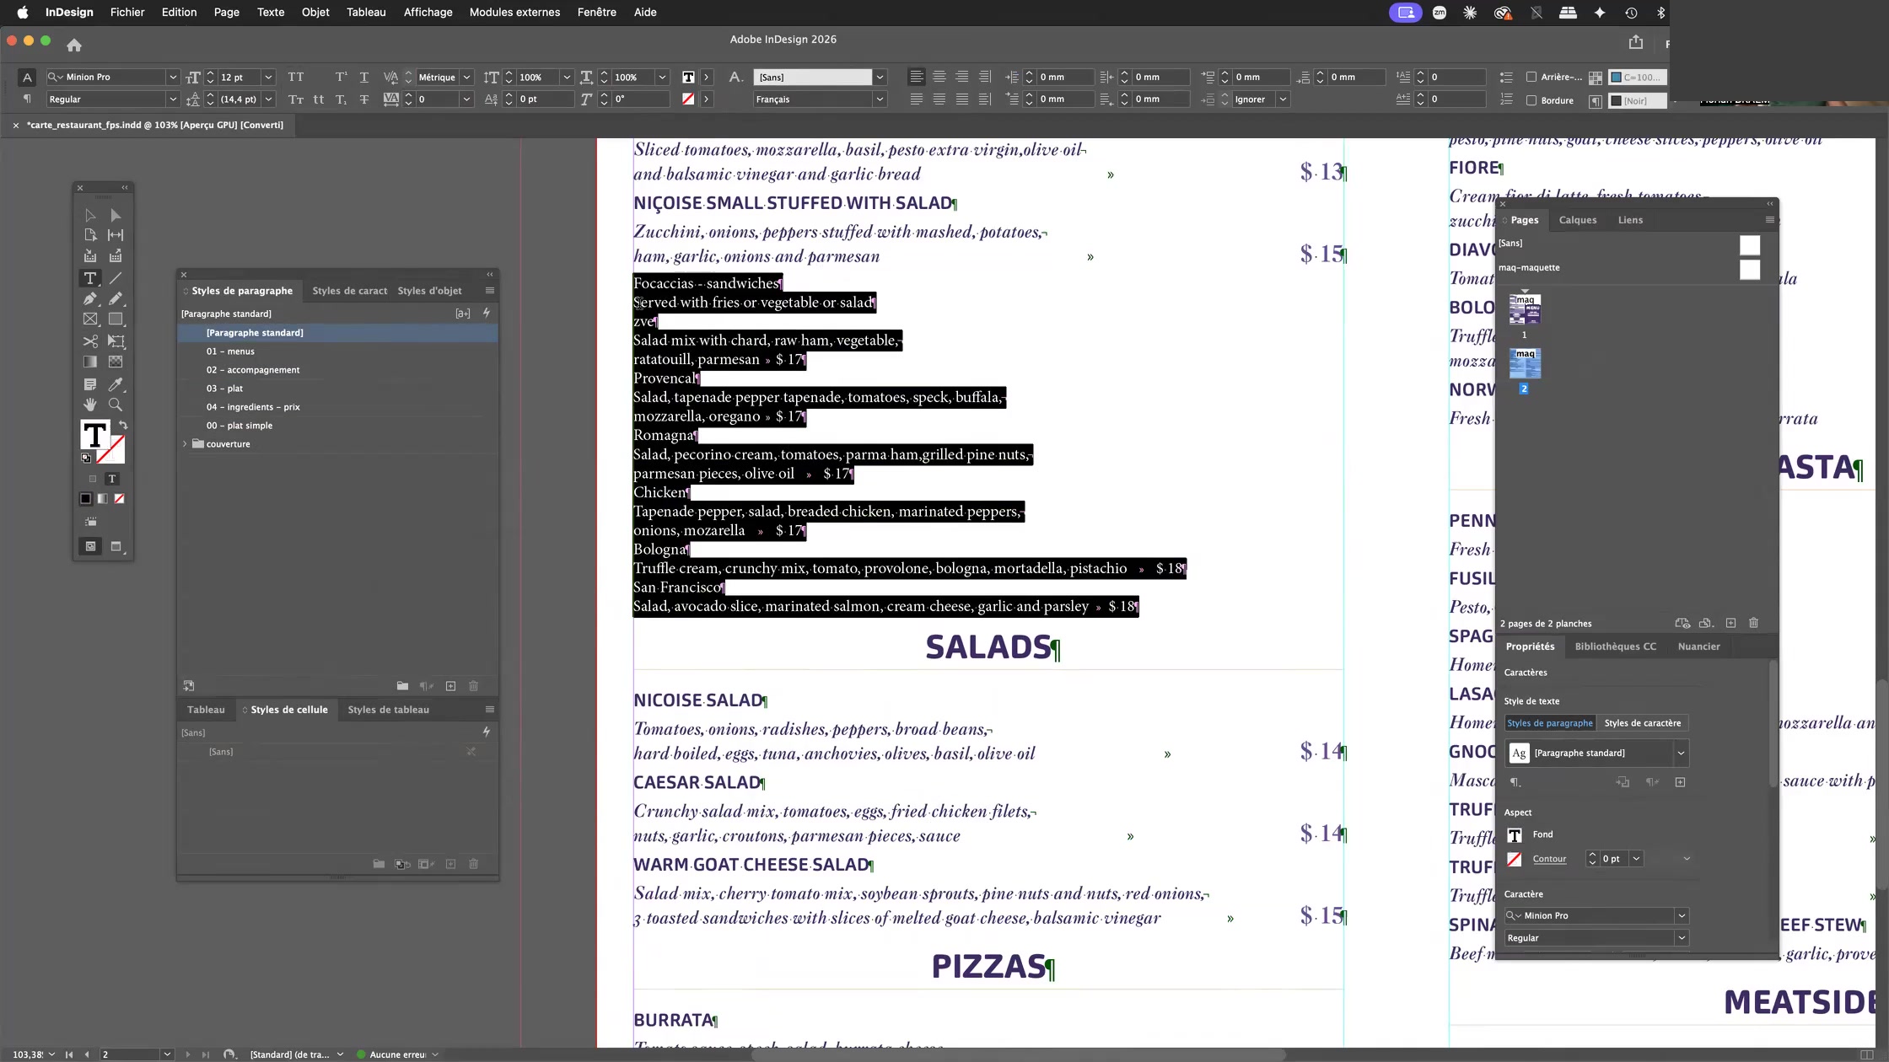The height and width of the screenshot is (1062, 1889).
Task: Switch to paragraph formatting controls
Action: click(x=27, y=99)
